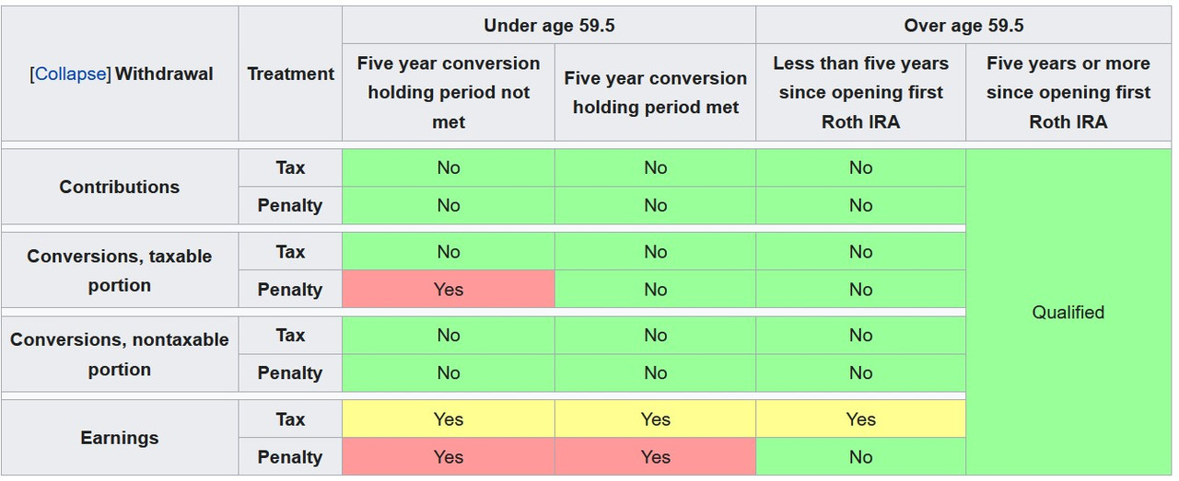This screenshot has height=481, width=1179.
Task: Click the Earnings row label
Action: click(120, 438)
